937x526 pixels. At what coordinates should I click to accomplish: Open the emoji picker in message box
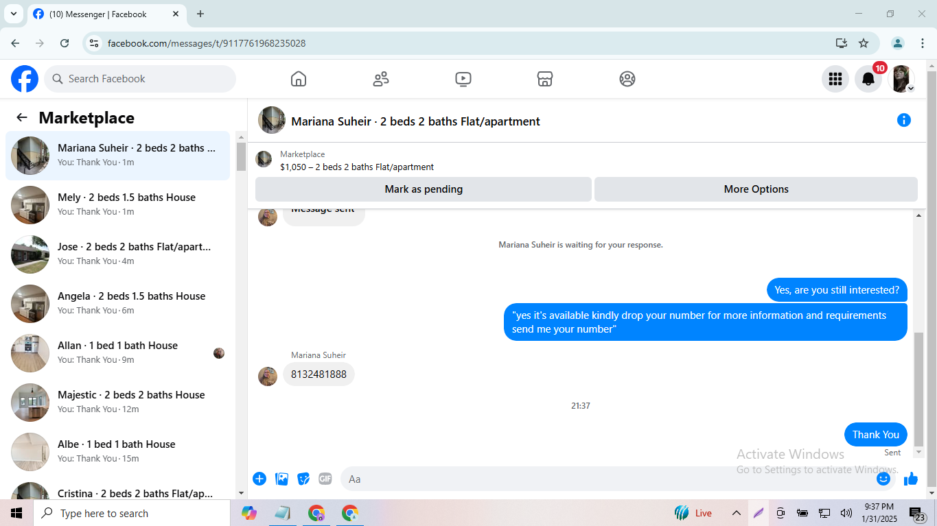coord(883,479)
